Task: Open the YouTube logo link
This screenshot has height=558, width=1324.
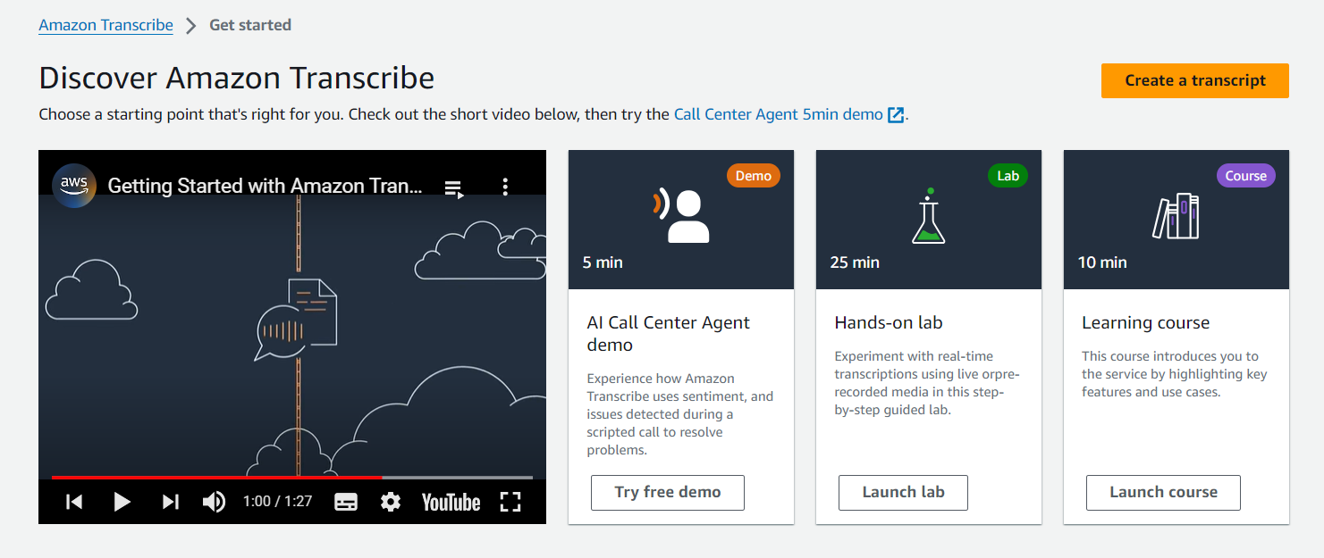Action: (451, 502)
